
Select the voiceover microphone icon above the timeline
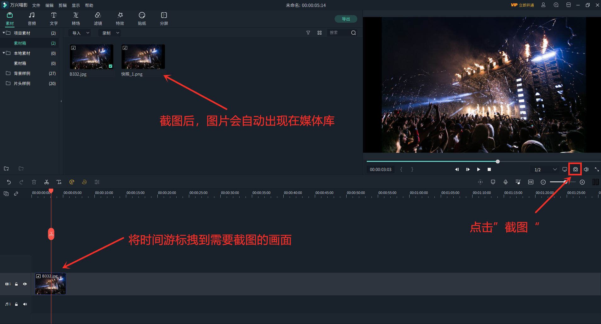click(x=506, y=182)
